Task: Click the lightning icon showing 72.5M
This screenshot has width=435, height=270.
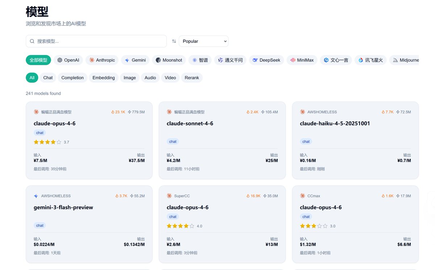Action: pos(398,112)
